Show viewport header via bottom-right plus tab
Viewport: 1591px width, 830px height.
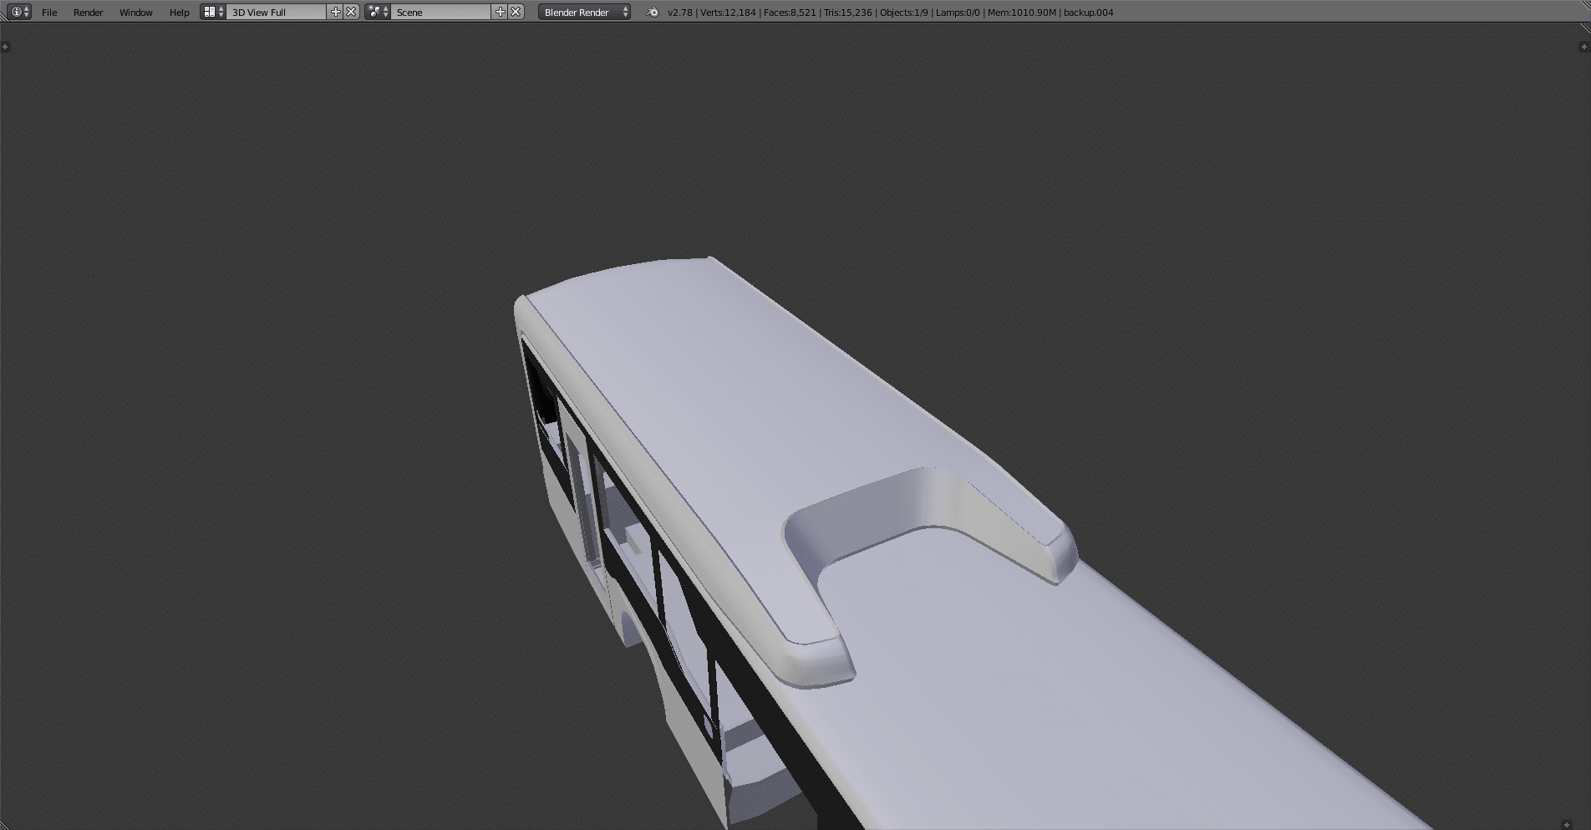(x=1567, y=825)
